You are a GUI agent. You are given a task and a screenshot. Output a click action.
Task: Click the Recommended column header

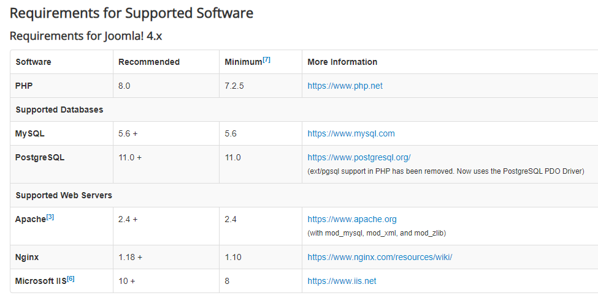click(149, 62)
